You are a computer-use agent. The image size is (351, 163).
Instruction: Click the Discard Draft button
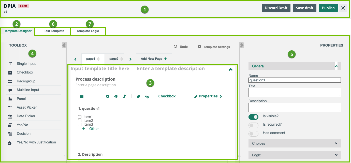coord(276,8)
